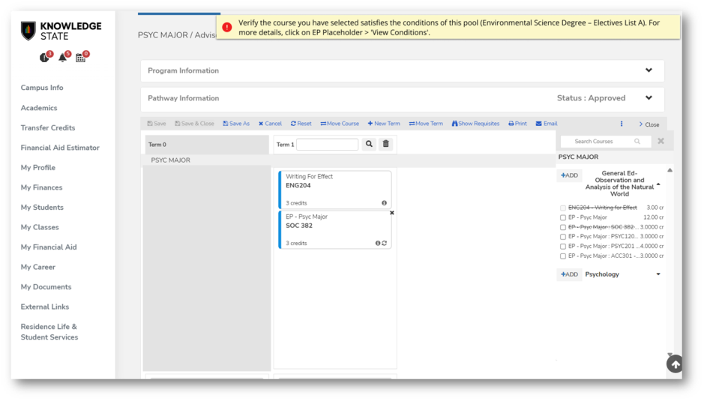This screenshot has height=401, width=704.
Task: Click the swap icon on SOC 382 card
Action: tap(385, 243)
